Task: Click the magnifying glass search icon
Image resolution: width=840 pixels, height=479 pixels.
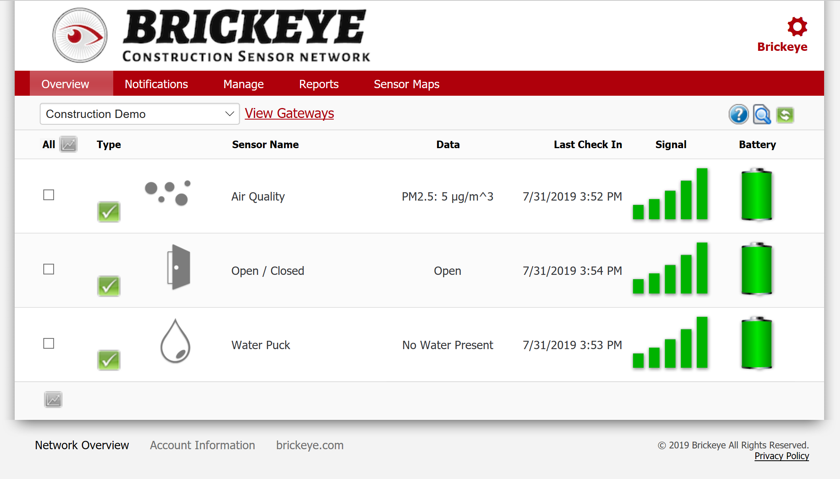Action: tap(762, 115)
